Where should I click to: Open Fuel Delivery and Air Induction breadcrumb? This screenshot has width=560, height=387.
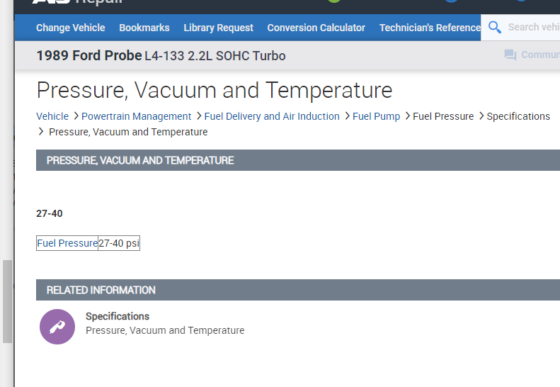(x=272, y=116)
